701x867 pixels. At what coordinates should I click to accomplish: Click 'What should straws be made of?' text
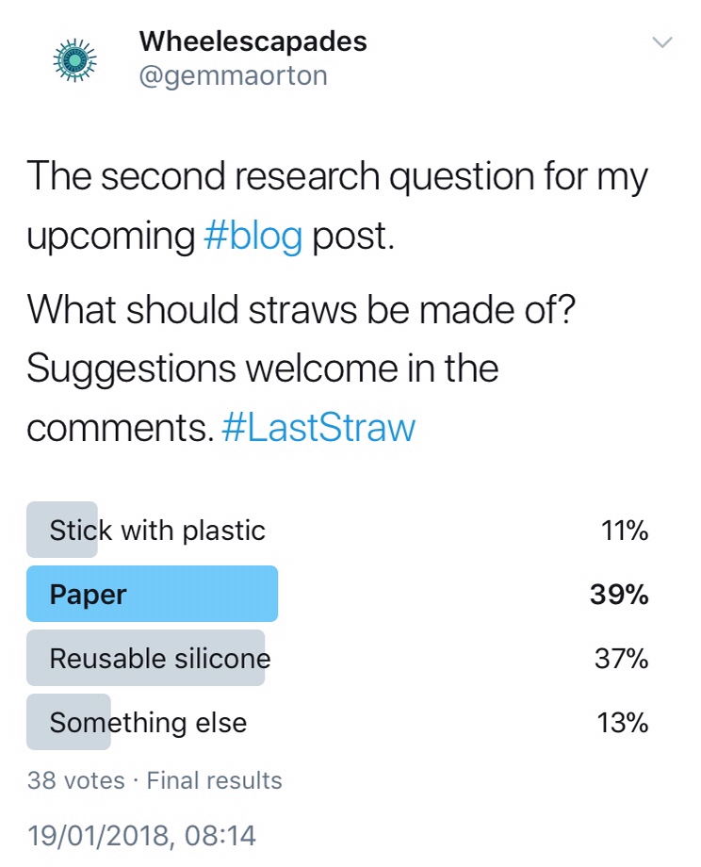point(301,310)
